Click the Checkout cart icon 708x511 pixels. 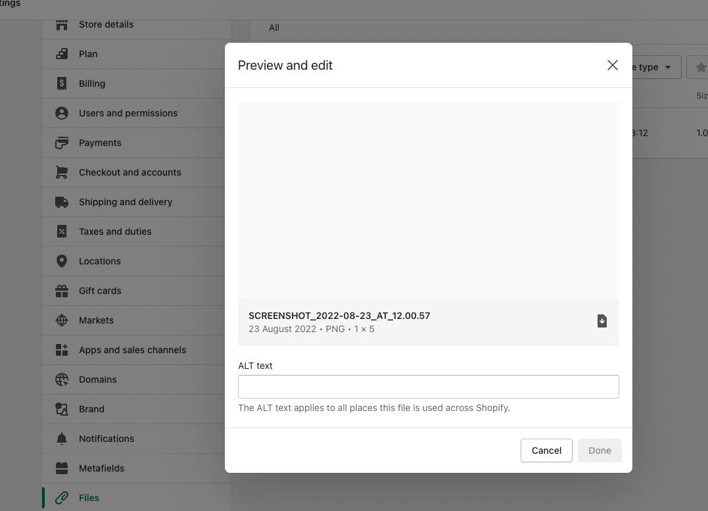61,172
